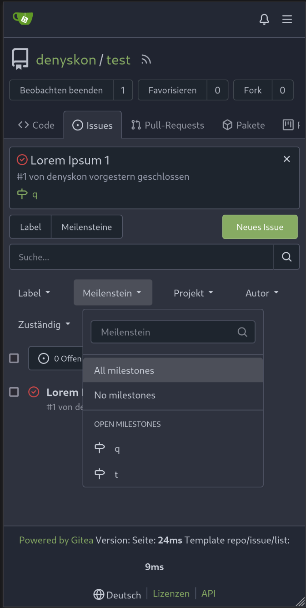Expand the Autor filter dropdown
The height and width of the screenshot is (608, 306).
point(262,293)
